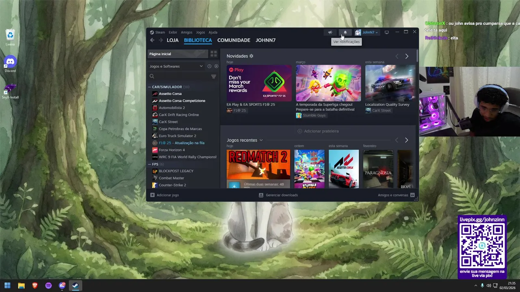
Task: Click Amigos e conversas label
Action: [x=393, y=195]
